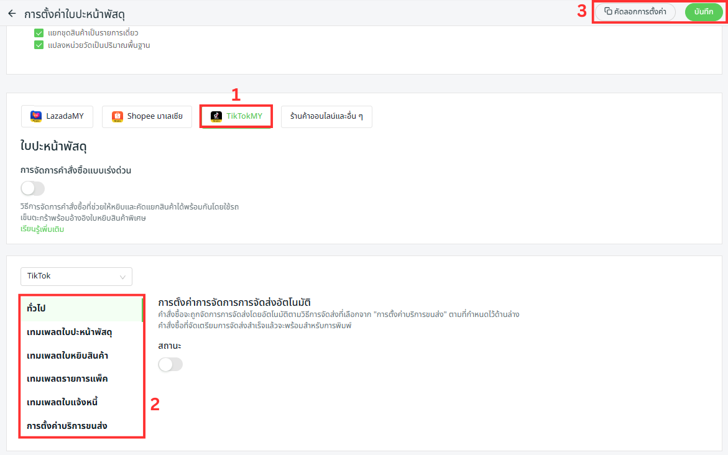Uncheck แยกชุดสินค้าเป็นรายการเดี่ยว checkbox
728x455 pixels.
pos(39,32)
